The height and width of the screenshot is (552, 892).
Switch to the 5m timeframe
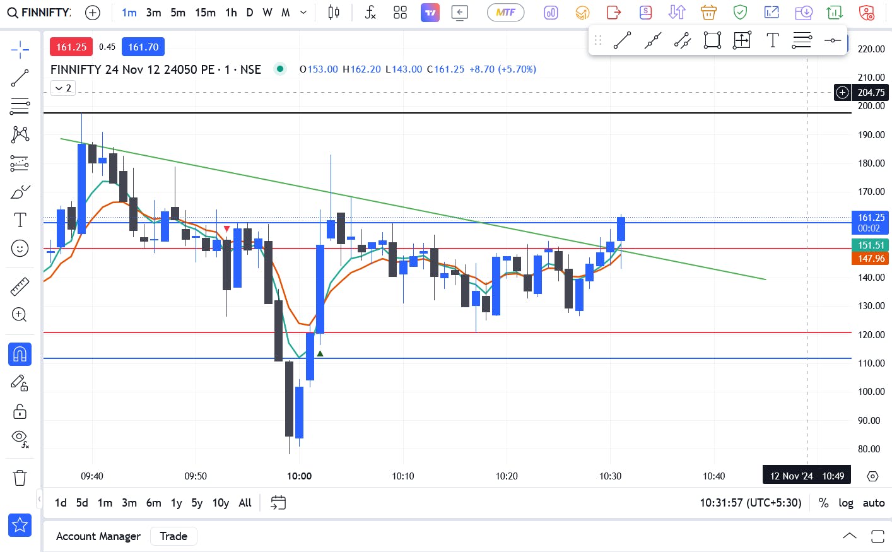point(178,13)
